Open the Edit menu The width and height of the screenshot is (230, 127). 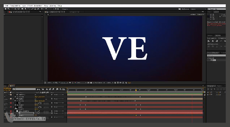pos(6,6)
